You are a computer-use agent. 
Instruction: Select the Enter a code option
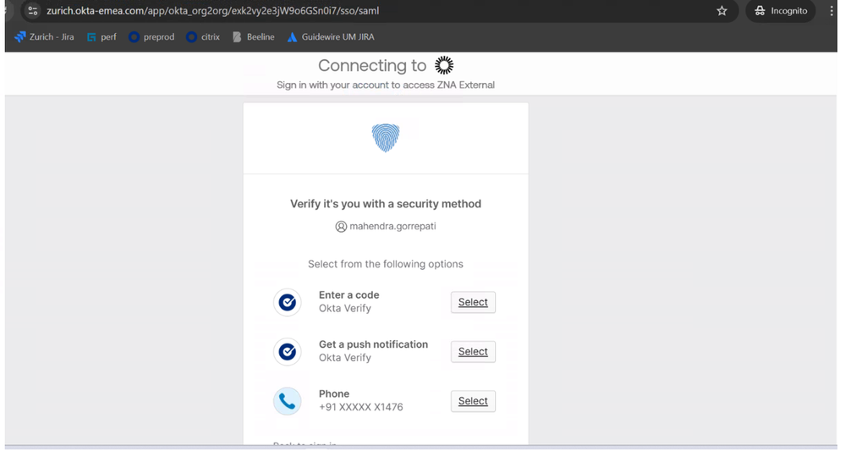473,302
